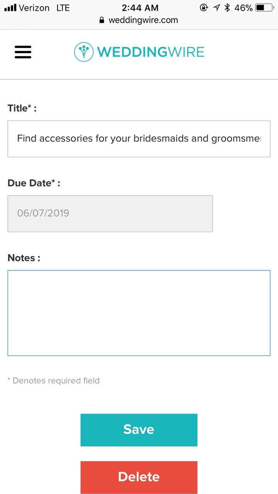
Task: Tap the location arrow status icon
Action: 217,8
